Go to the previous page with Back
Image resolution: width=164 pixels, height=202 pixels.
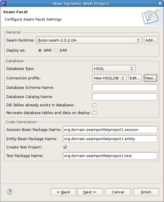64,192
